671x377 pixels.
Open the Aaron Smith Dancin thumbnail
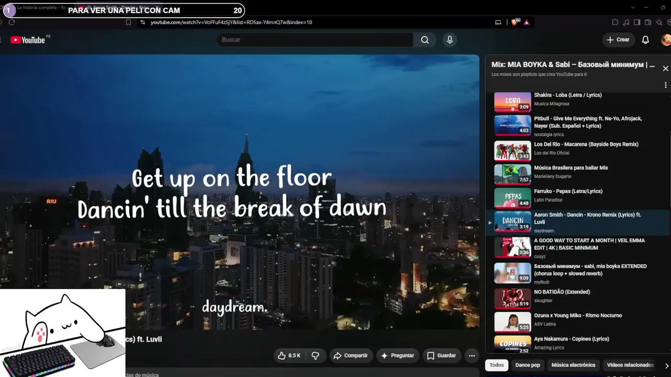pyautogui.click(x=513, y=222)
